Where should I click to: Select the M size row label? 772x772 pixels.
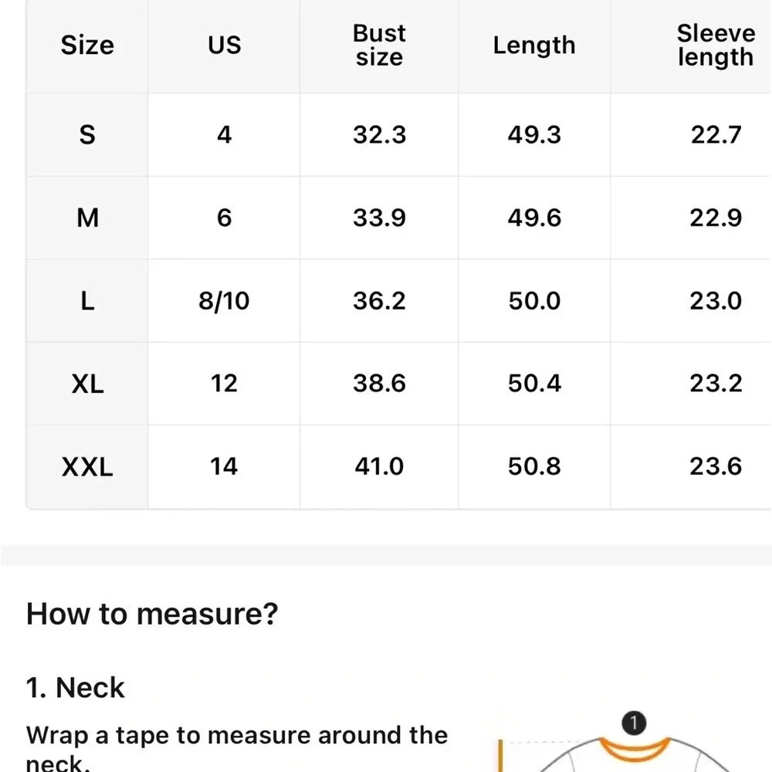(x=87, y=218)
